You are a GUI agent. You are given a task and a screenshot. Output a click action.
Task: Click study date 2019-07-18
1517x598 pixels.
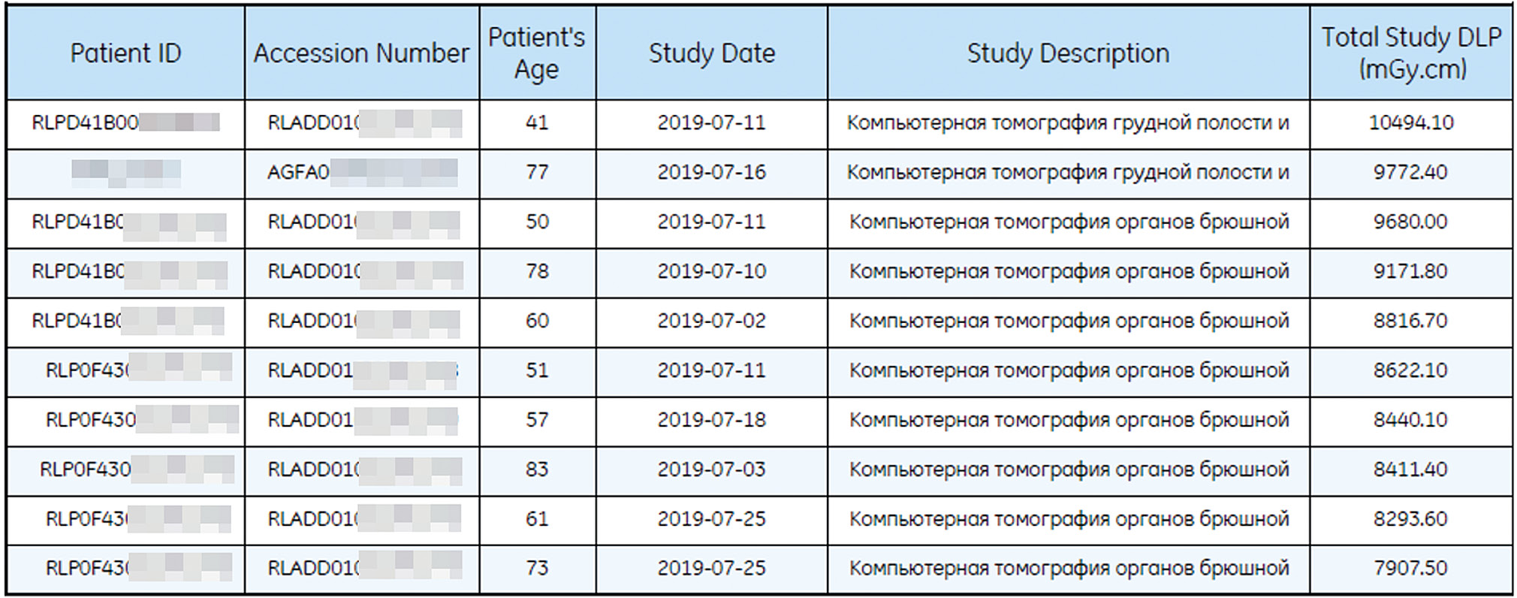(711, 420)
